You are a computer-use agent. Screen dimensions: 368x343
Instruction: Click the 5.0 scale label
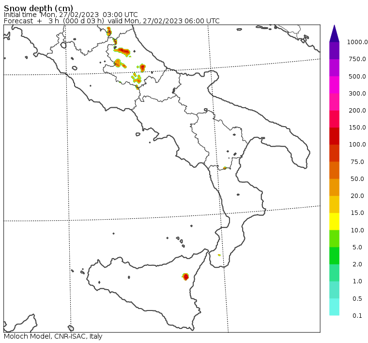[x=357, y=247]
